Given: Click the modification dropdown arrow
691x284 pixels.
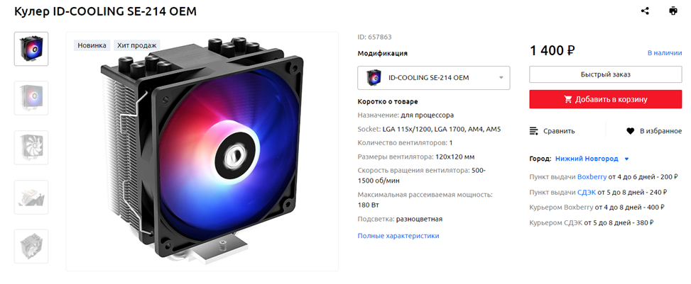Looking at the screenshot, I should tap(501, 78).
